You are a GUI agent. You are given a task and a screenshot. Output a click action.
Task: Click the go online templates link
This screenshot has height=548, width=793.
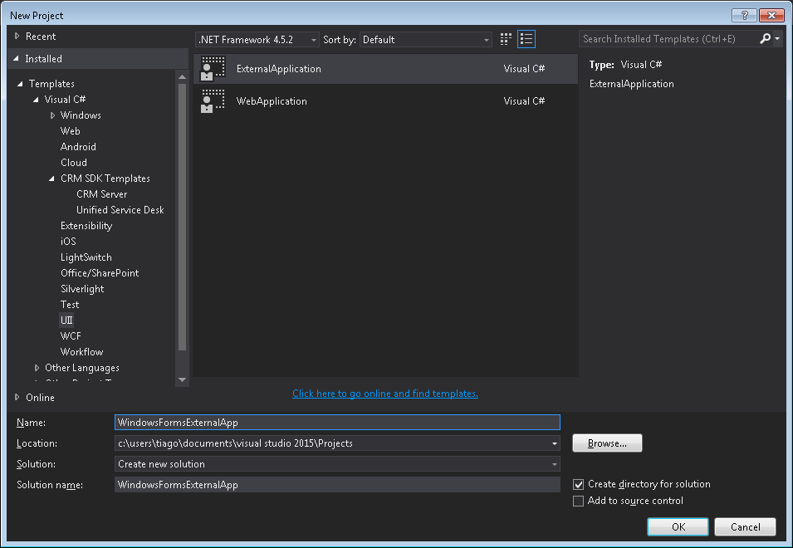pyautogui.click(x=385, y=394)
